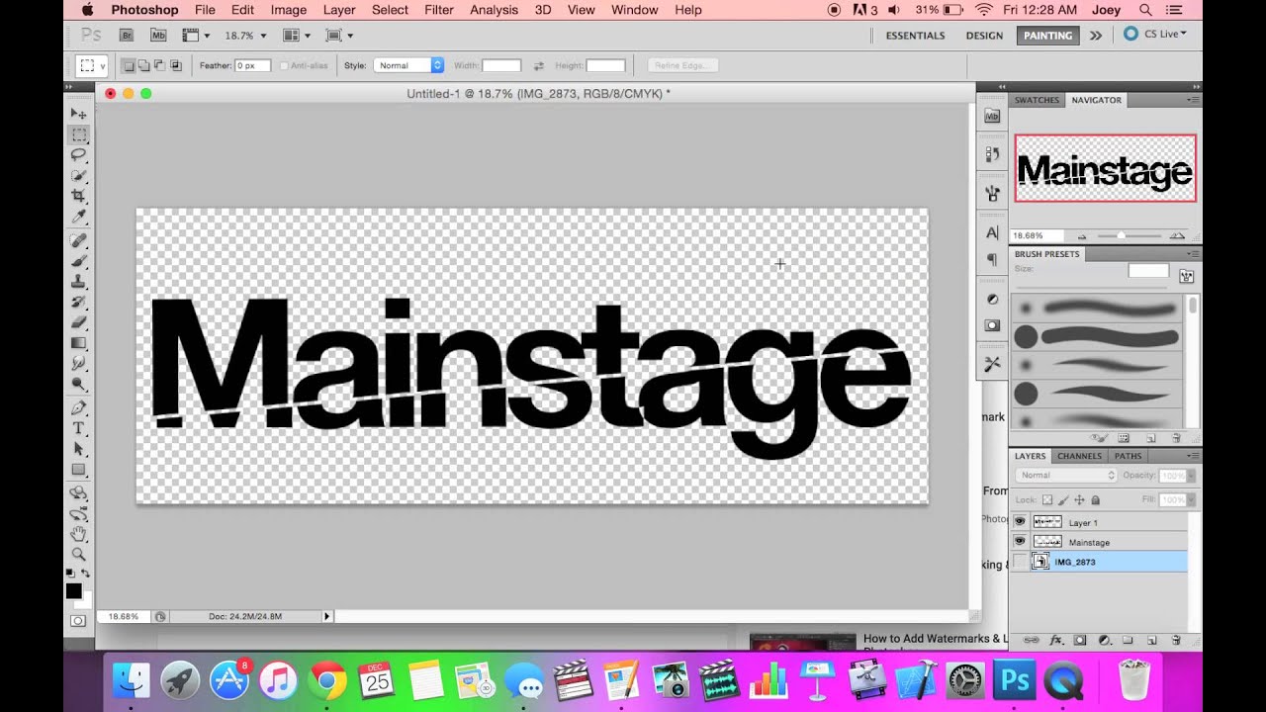Switch to the Swatches tab
Image resolution: width=1266 pixels, height=712 pixels.
(1037, 100)
